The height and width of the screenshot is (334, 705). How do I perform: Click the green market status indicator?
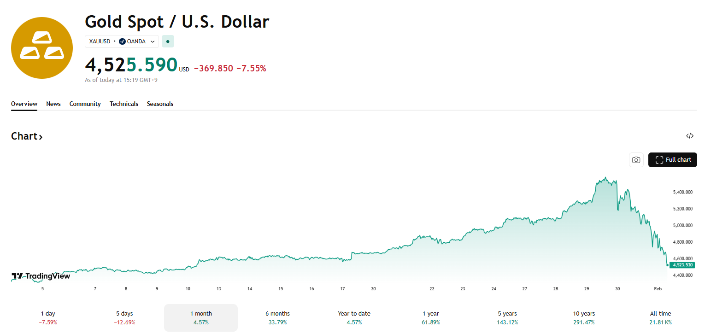[x=168, y=41]
